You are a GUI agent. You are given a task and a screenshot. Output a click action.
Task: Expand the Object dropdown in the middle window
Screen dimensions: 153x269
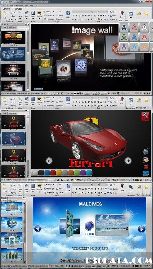tap(39, 105)
